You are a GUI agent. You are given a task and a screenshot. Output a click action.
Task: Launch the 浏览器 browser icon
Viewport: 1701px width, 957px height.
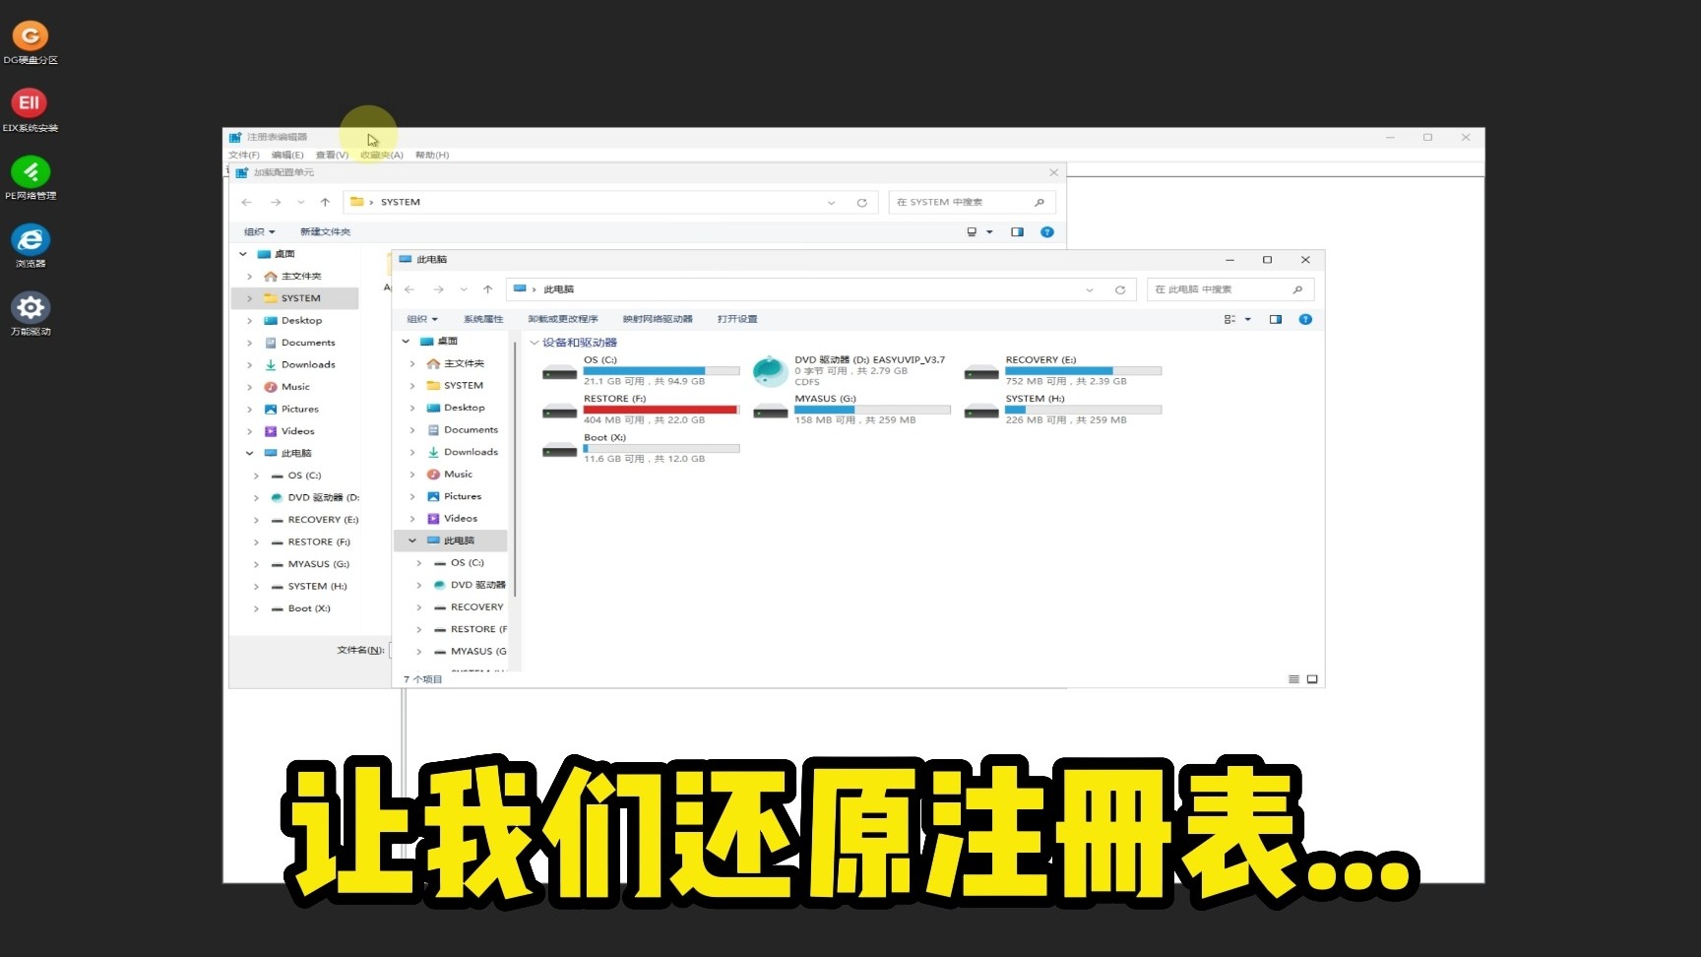30,239
